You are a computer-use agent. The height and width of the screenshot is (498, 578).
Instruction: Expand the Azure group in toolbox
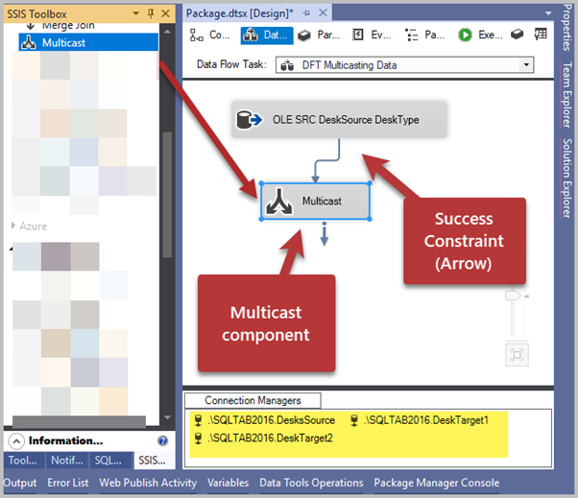(x=13, y=225)
